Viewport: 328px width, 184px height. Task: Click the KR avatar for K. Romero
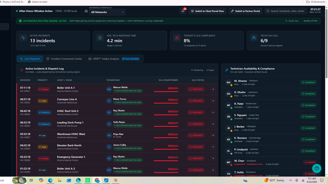pyautogui.click(x=229, y=140)
